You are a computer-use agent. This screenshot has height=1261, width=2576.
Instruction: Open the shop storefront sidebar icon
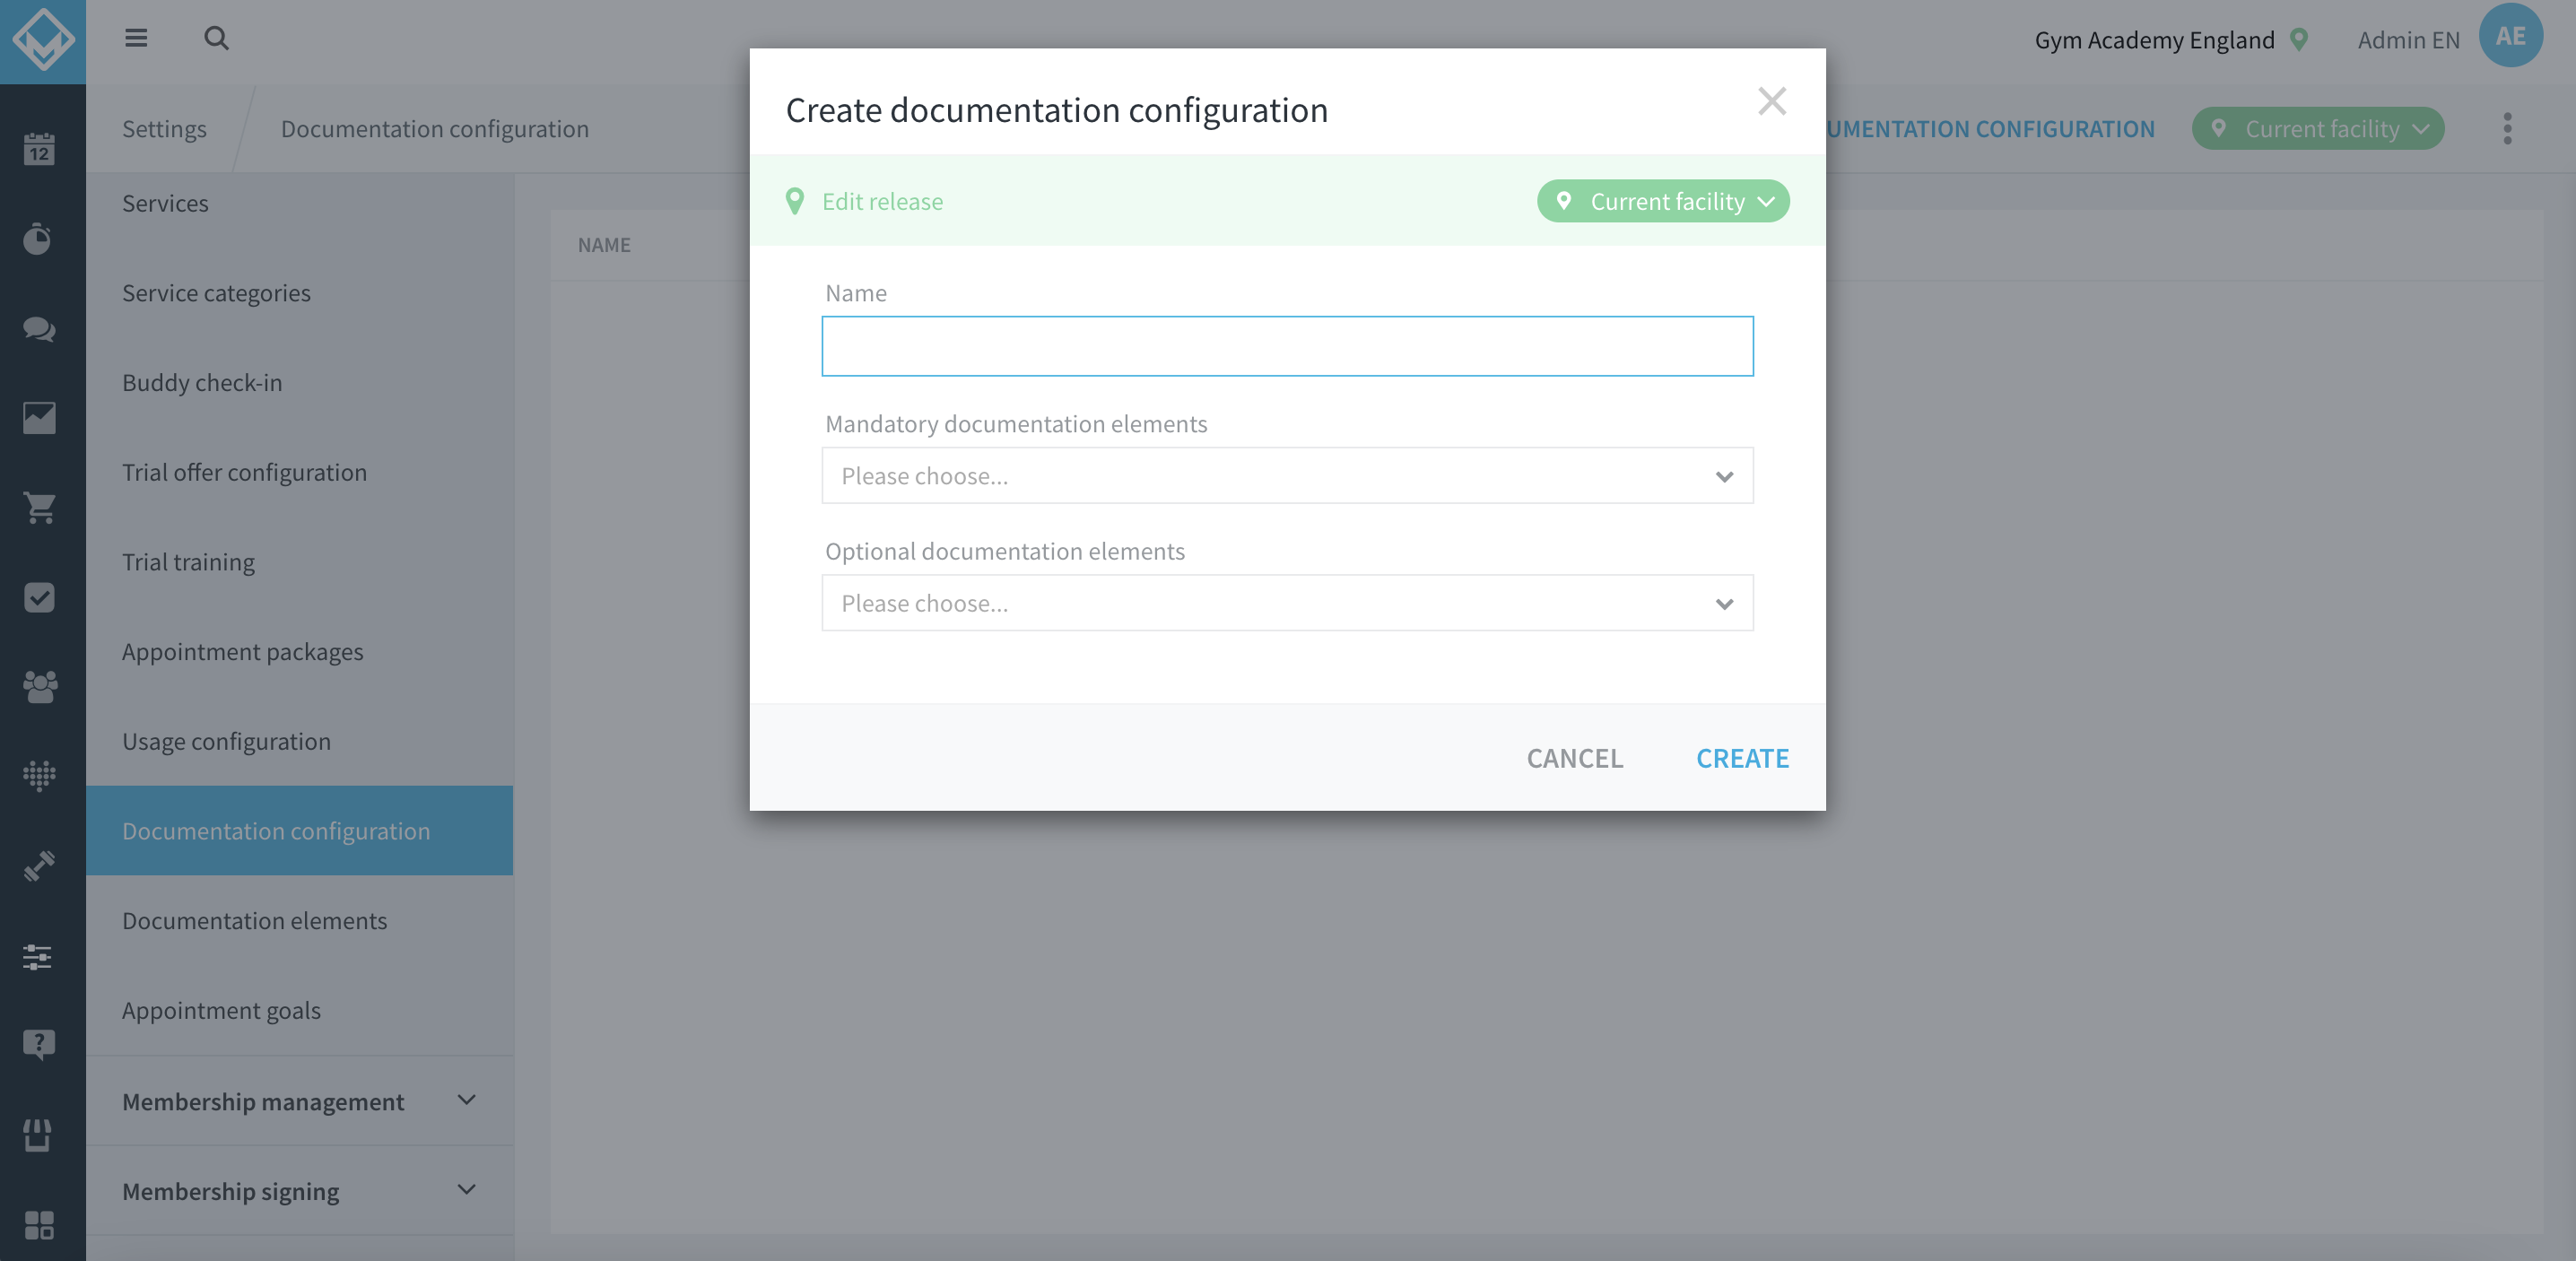pos(39,1135)
